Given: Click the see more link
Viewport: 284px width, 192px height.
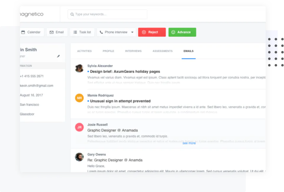Looking at the screenshot, I should point(189,143).
